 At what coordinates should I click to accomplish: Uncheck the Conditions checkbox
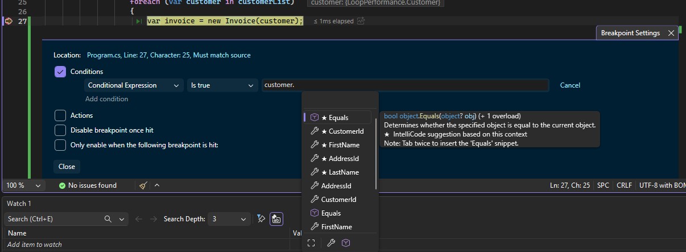[60, 72]
